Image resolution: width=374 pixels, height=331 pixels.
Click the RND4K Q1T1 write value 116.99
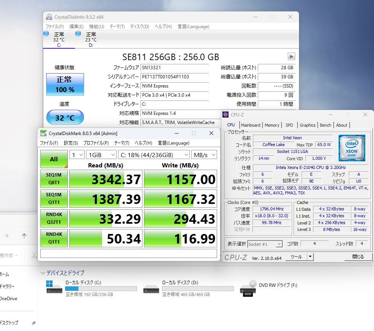tap(181, 238)
